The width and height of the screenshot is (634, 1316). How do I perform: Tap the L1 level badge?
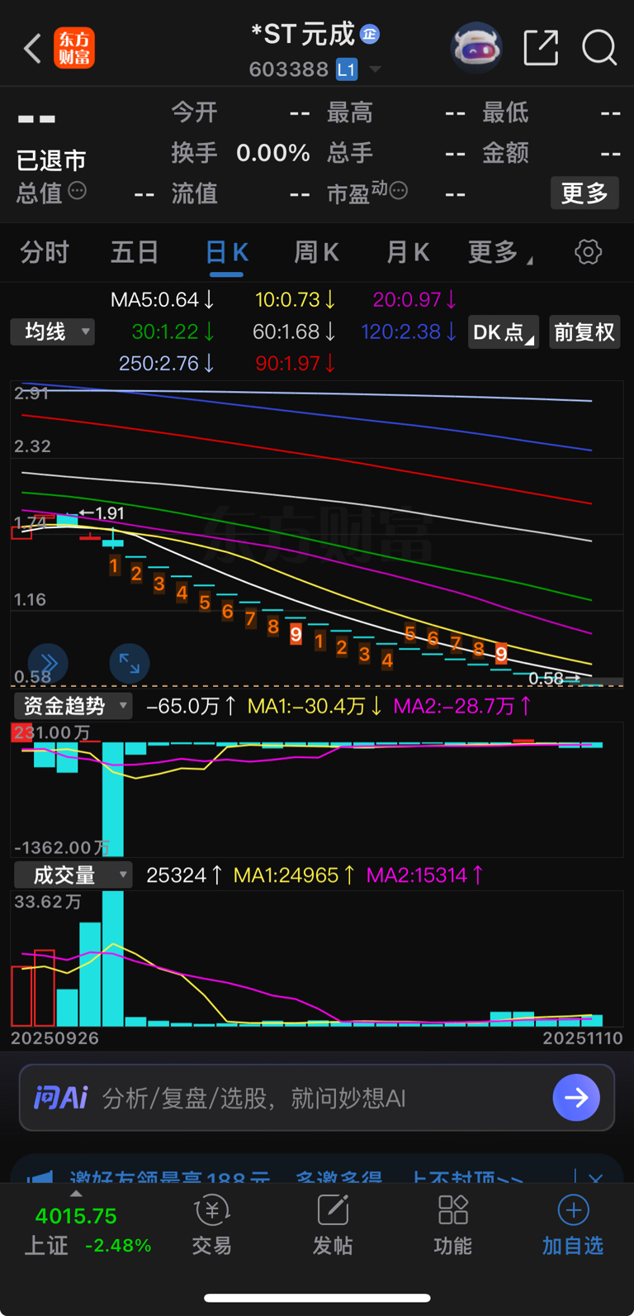[347, 69]
